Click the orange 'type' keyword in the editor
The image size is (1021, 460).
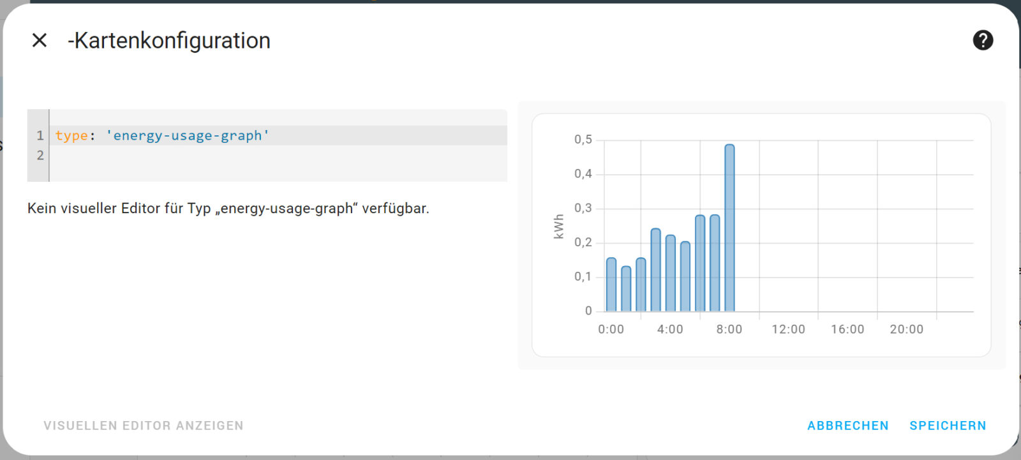(71, 136)
